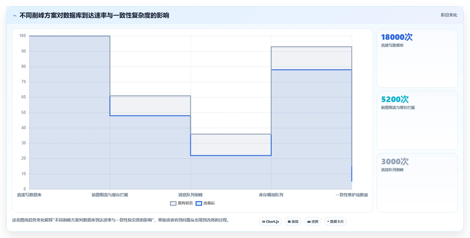The image size is (470, 238).
Task: Click the icon inside the 进度 pill
Action: (x=309, y=222)
